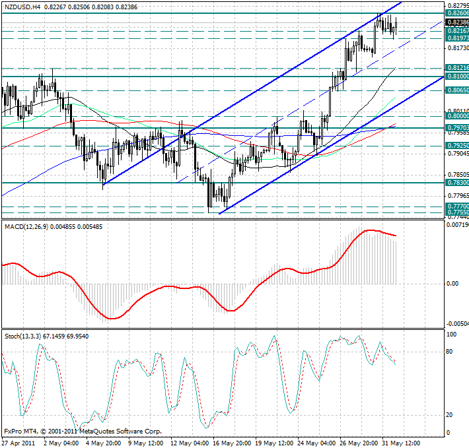This screenshot has height=448, width=469.
Task: Click the FxPro MT4 copyright text
Action: [x=83, y=430]
